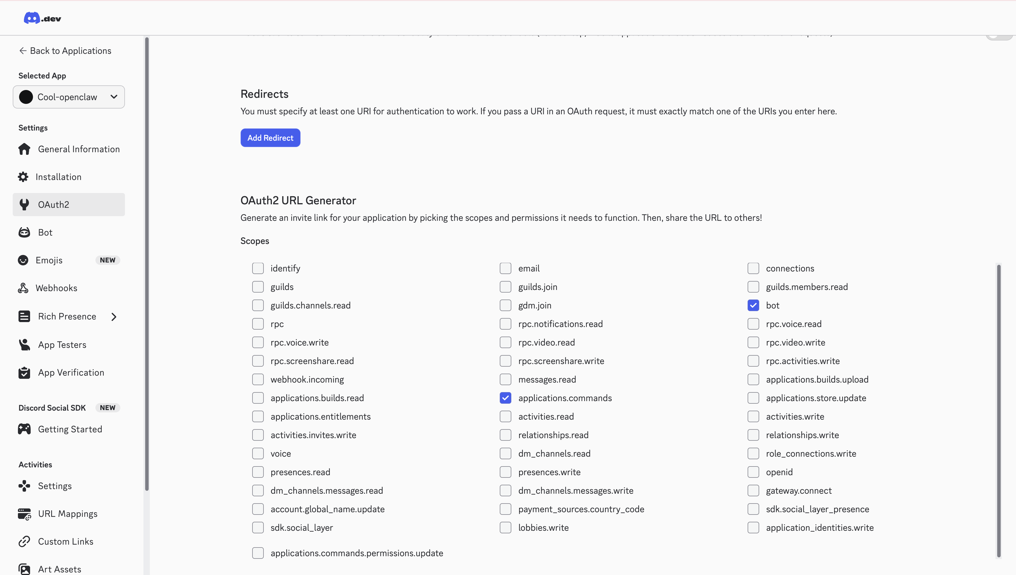Go to the Emojis section

[50, 260]
